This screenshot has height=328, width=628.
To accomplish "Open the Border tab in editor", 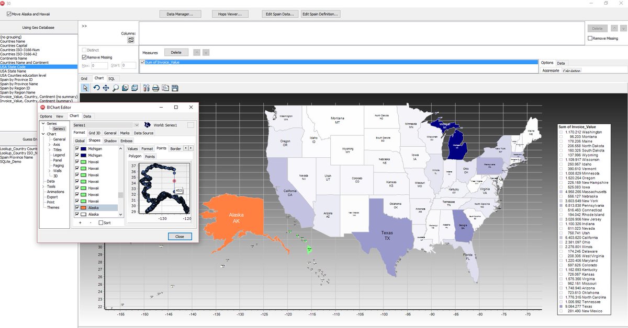I will [x=175, y=148].
